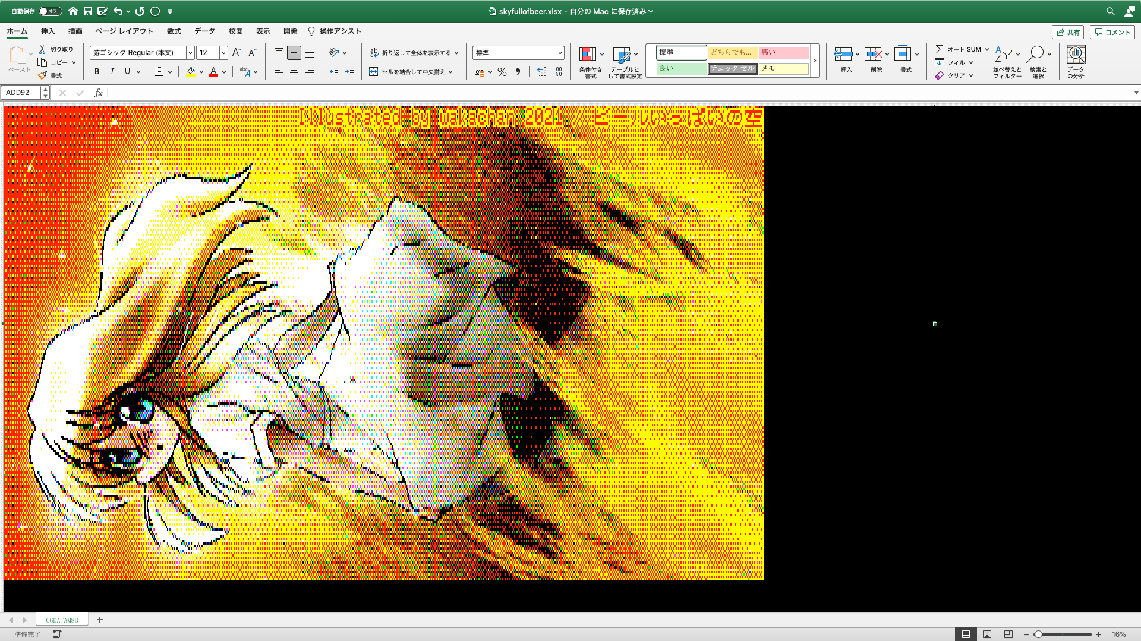Click the オート SUM sigma icon

tap(940, 49)
